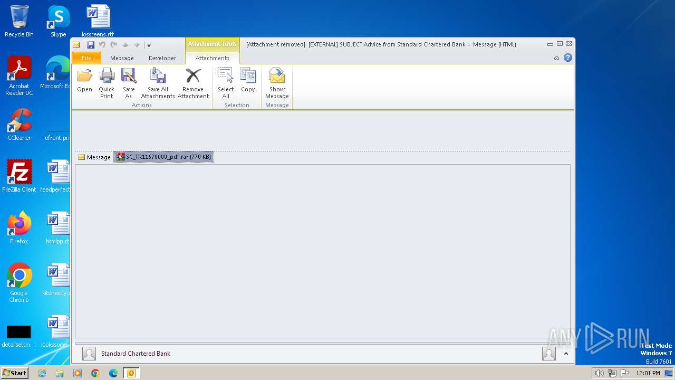
Task: Launch Google Chrome desktop shortcut
Action: click(x=19, y=283)
